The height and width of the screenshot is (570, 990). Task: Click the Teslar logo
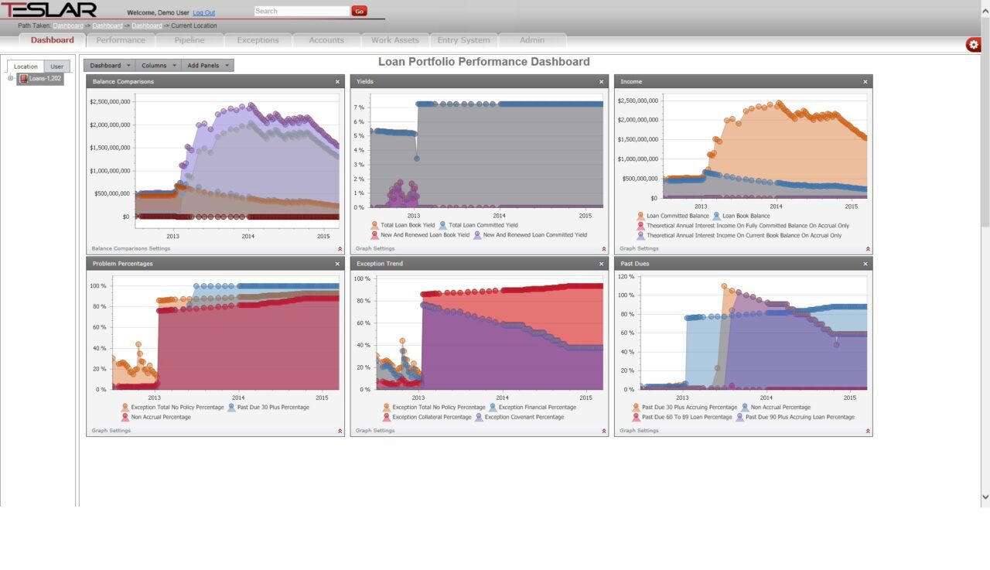tap(49, 10)
